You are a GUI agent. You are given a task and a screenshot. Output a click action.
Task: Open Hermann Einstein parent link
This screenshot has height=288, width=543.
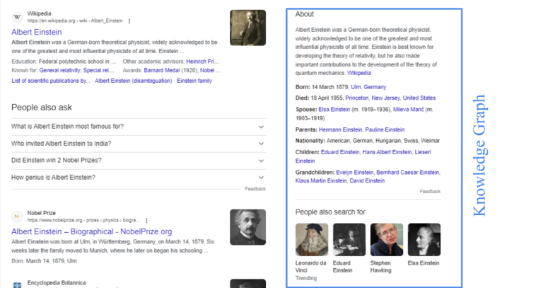tap(340, 129)
